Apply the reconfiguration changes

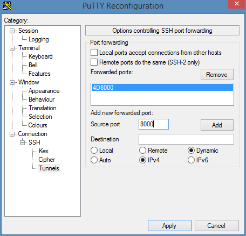(x=169, y=225)
